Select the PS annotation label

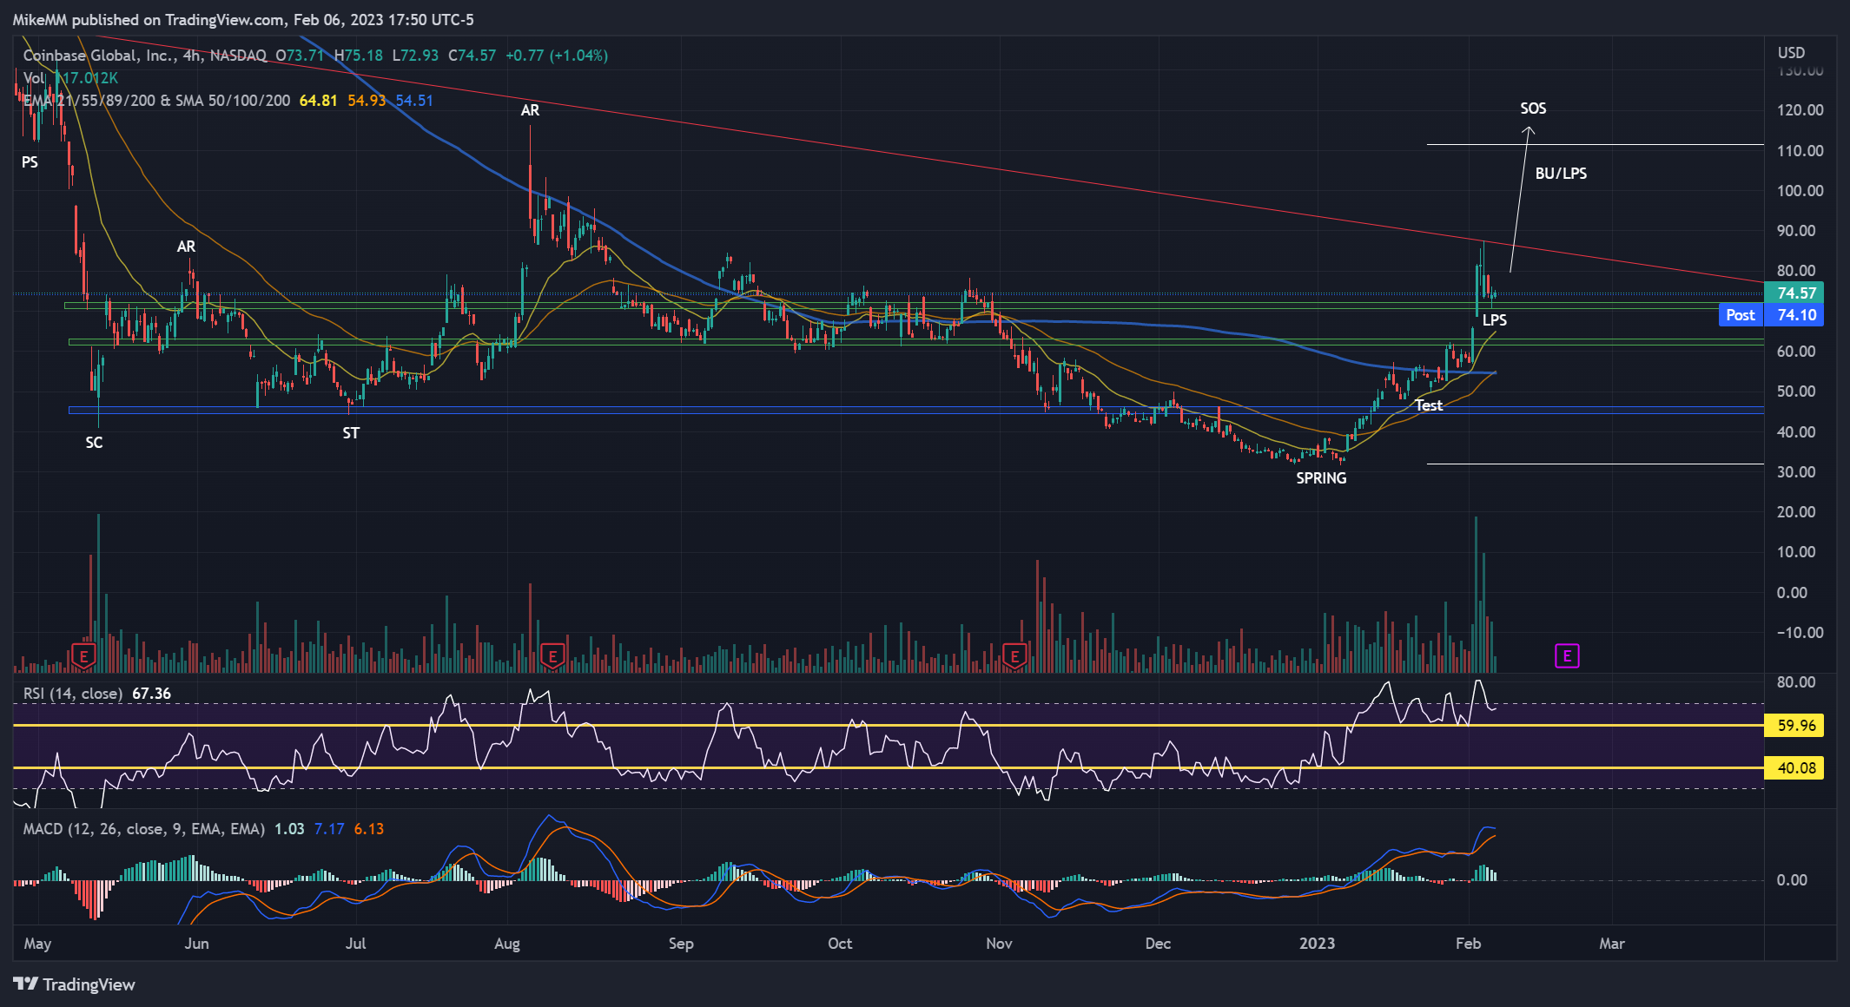(30, 162)
